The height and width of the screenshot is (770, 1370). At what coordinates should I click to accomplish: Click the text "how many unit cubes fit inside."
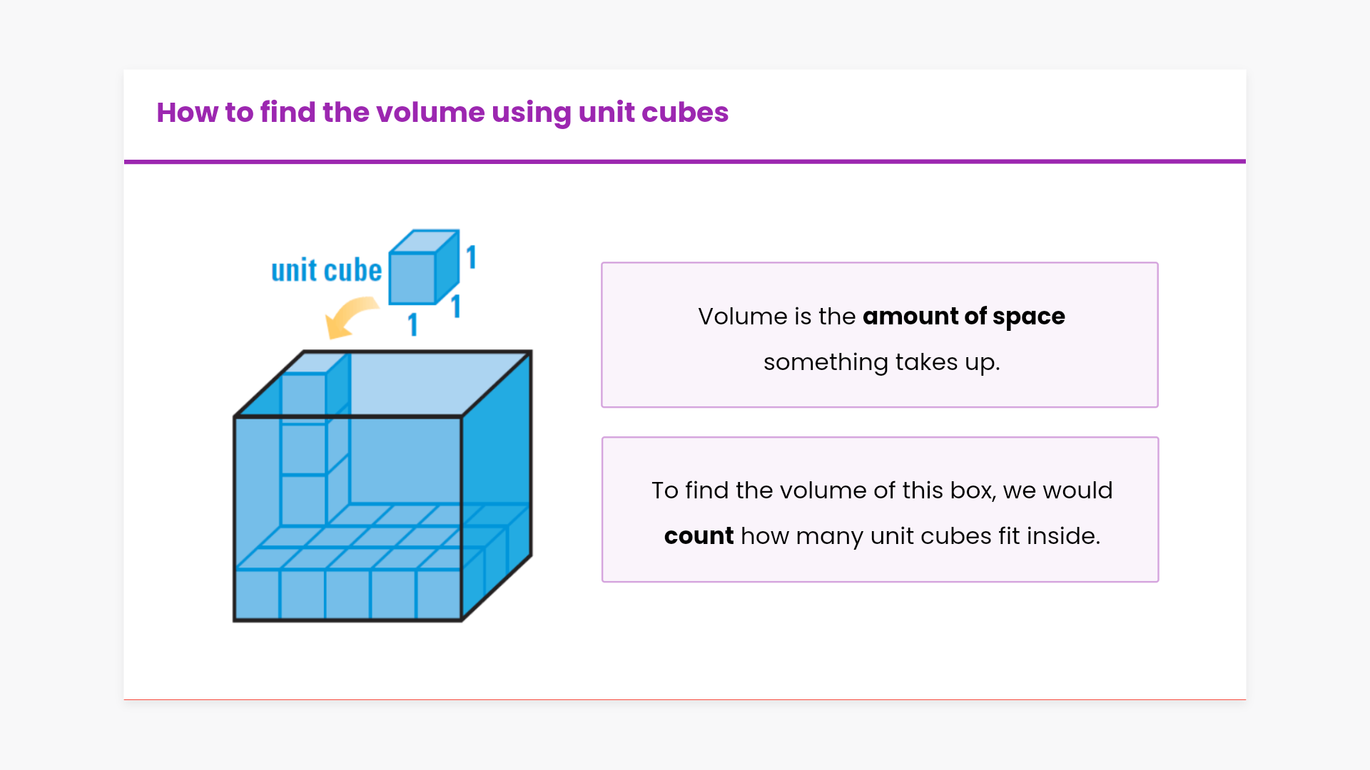[920, 536]
